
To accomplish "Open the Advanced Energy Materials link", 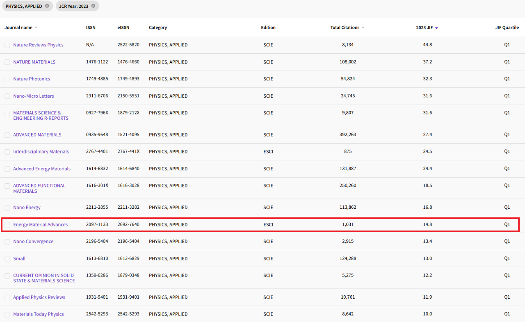I will (42, 169).
